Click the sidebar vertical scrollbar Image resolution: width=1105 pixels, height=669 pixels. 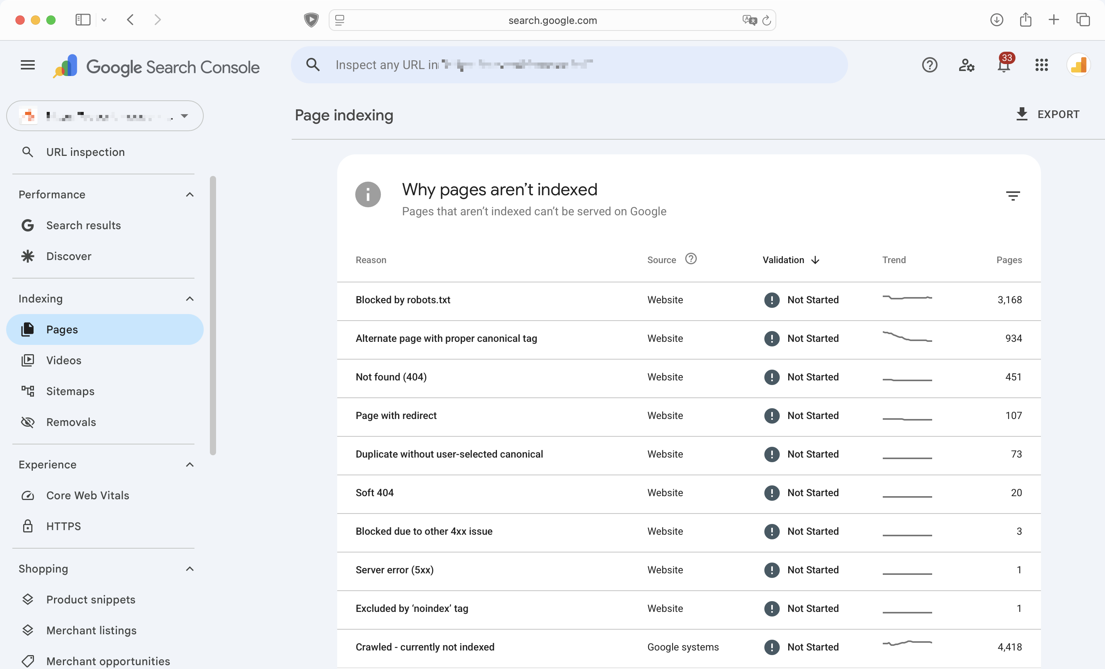(x=213, y=315)
